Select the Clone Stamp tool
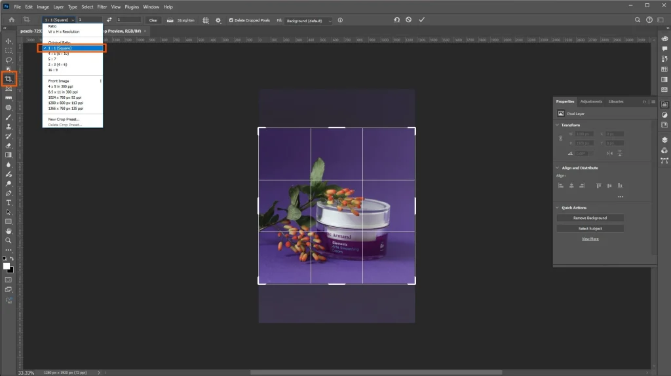 coord(8,126)
